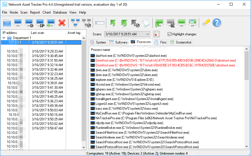251x156 pixels.
Task: Click the process list scrollbar thumb
Action: (x=246, y=66)
